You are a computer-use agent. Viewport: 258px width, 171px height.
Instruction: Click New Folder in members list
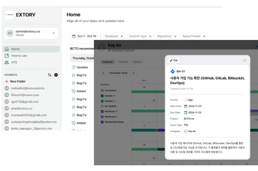click(18, 81)
